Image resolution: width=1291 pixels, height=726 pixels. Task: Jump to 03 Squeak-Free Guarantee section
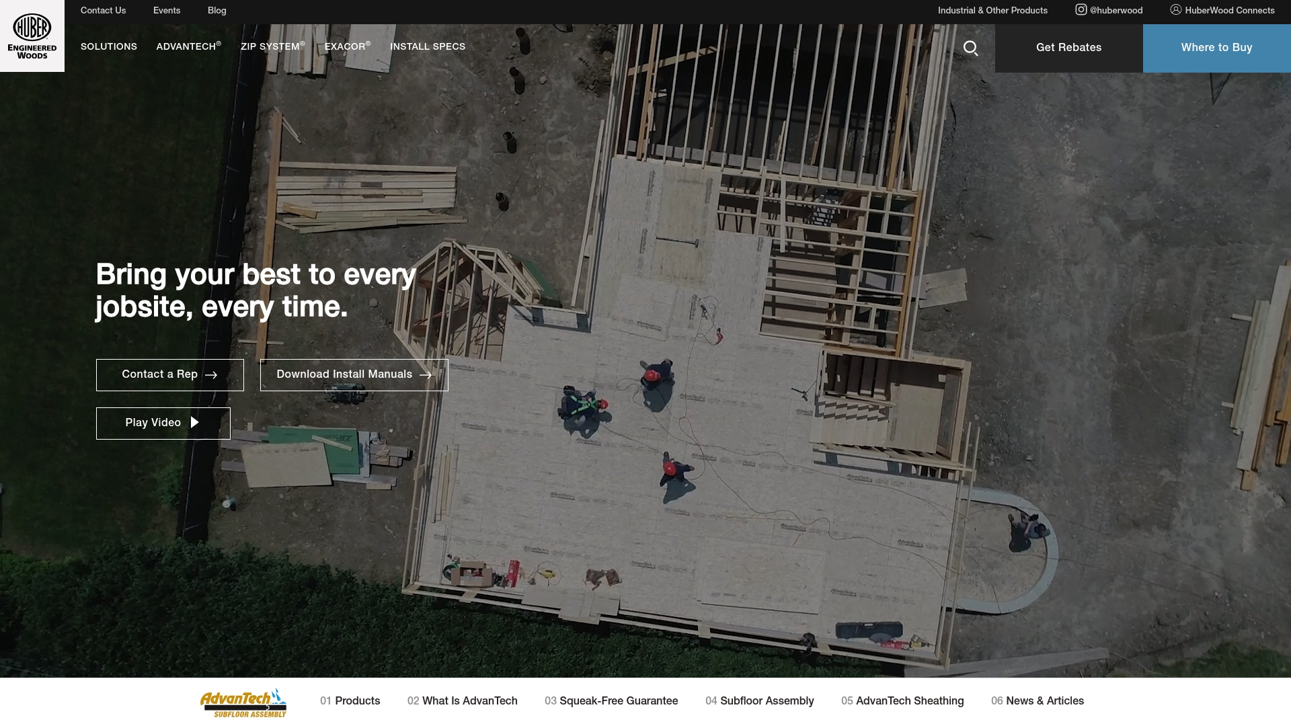click(611, 700)
